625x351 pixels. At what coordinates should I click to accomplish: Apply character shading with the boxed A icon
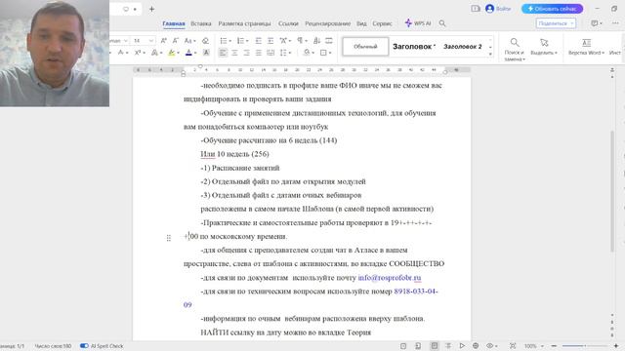click(206, 53)
